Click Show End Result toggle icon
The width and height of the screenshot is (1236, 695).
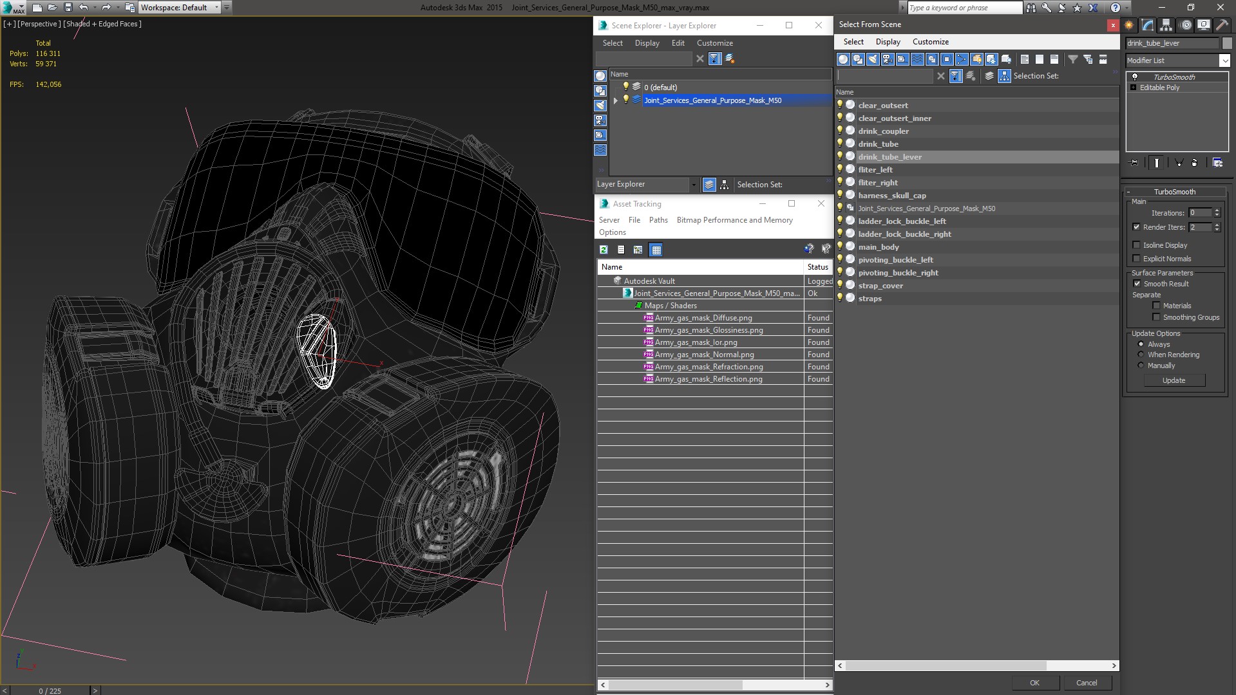(x=1157, y=163)
